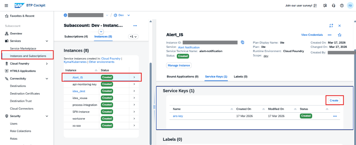The image size is (356, 145).
Task: Open the notifications feedback icon in header
Action: coord(325,6)
